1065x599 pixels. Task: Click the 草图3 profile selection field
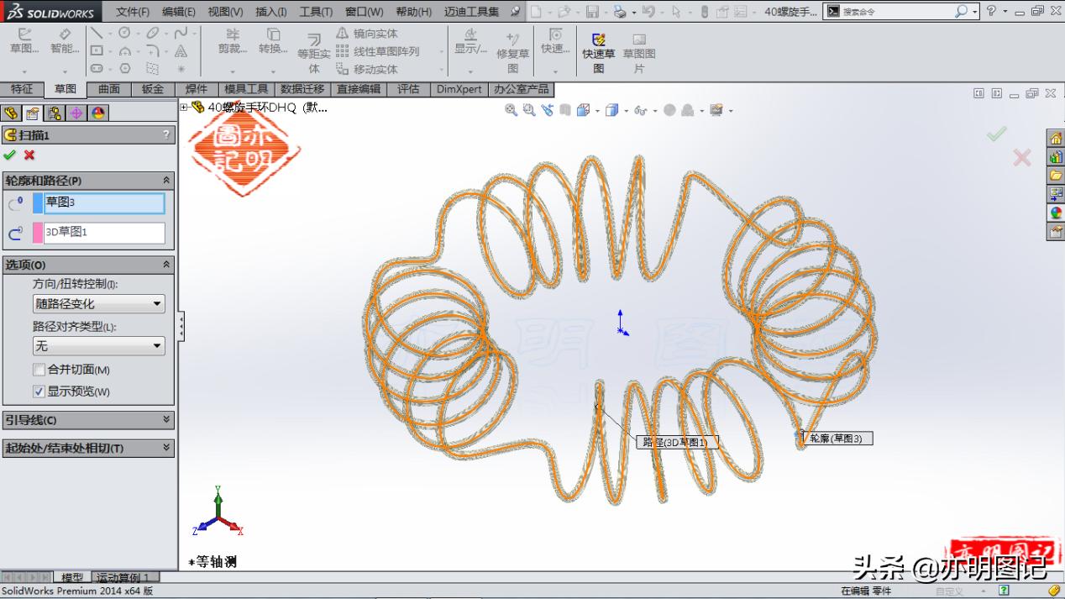click(104, 202)
